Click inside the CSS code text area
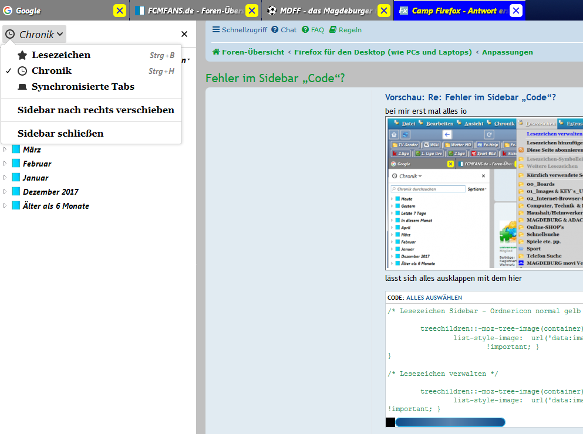The height and width of the screenshot is (434, 583). tap(484, 360)
